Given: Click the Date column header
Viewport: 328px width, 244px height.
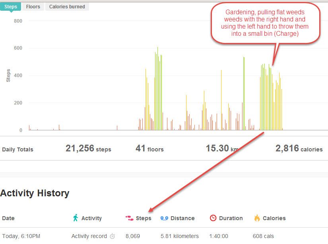Looking at the screenshot, I should (x=8, y=218).
